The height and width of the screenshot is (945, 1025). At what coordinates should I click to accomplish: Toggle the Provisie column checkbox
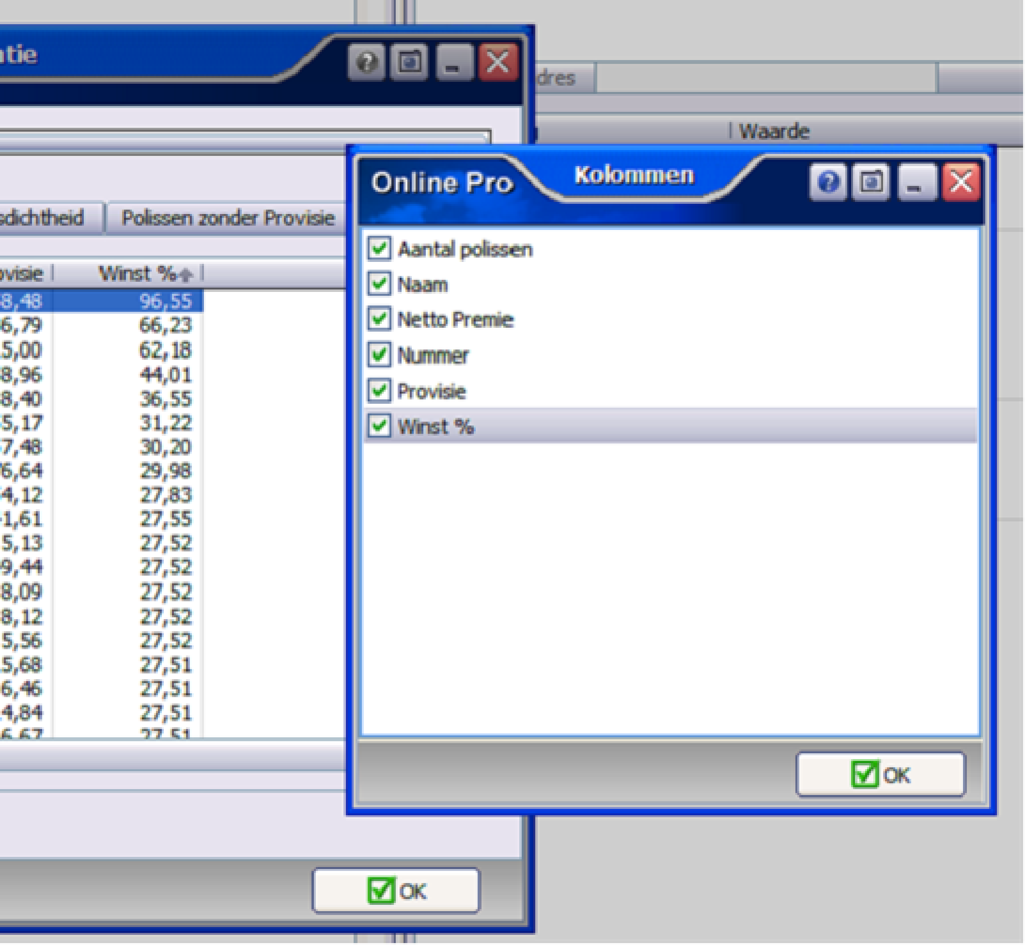click(x=379, y=391)
